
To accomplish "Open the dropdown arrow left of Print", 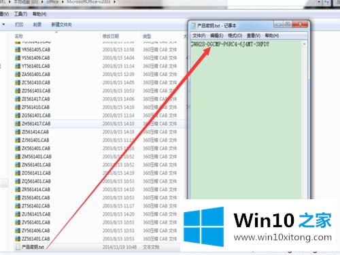I will click(x=3, y=24).
